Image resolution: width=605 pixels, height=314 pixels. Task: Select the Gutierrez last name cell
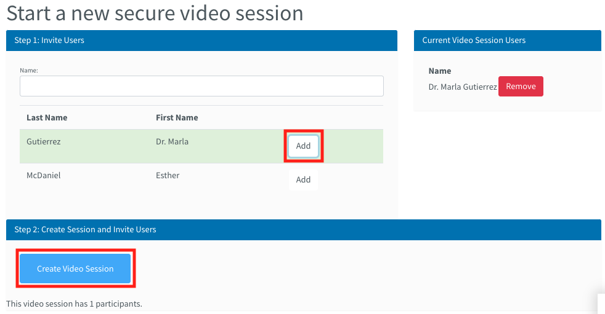[x=44, y=141]
